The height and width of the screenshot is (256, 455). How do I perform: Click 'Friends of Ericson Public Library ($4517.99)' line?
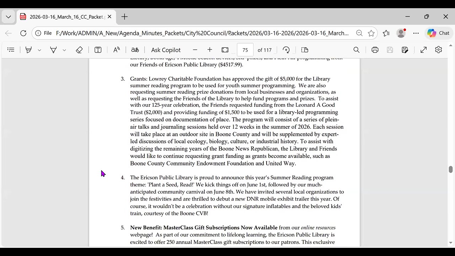click(187, 65)
